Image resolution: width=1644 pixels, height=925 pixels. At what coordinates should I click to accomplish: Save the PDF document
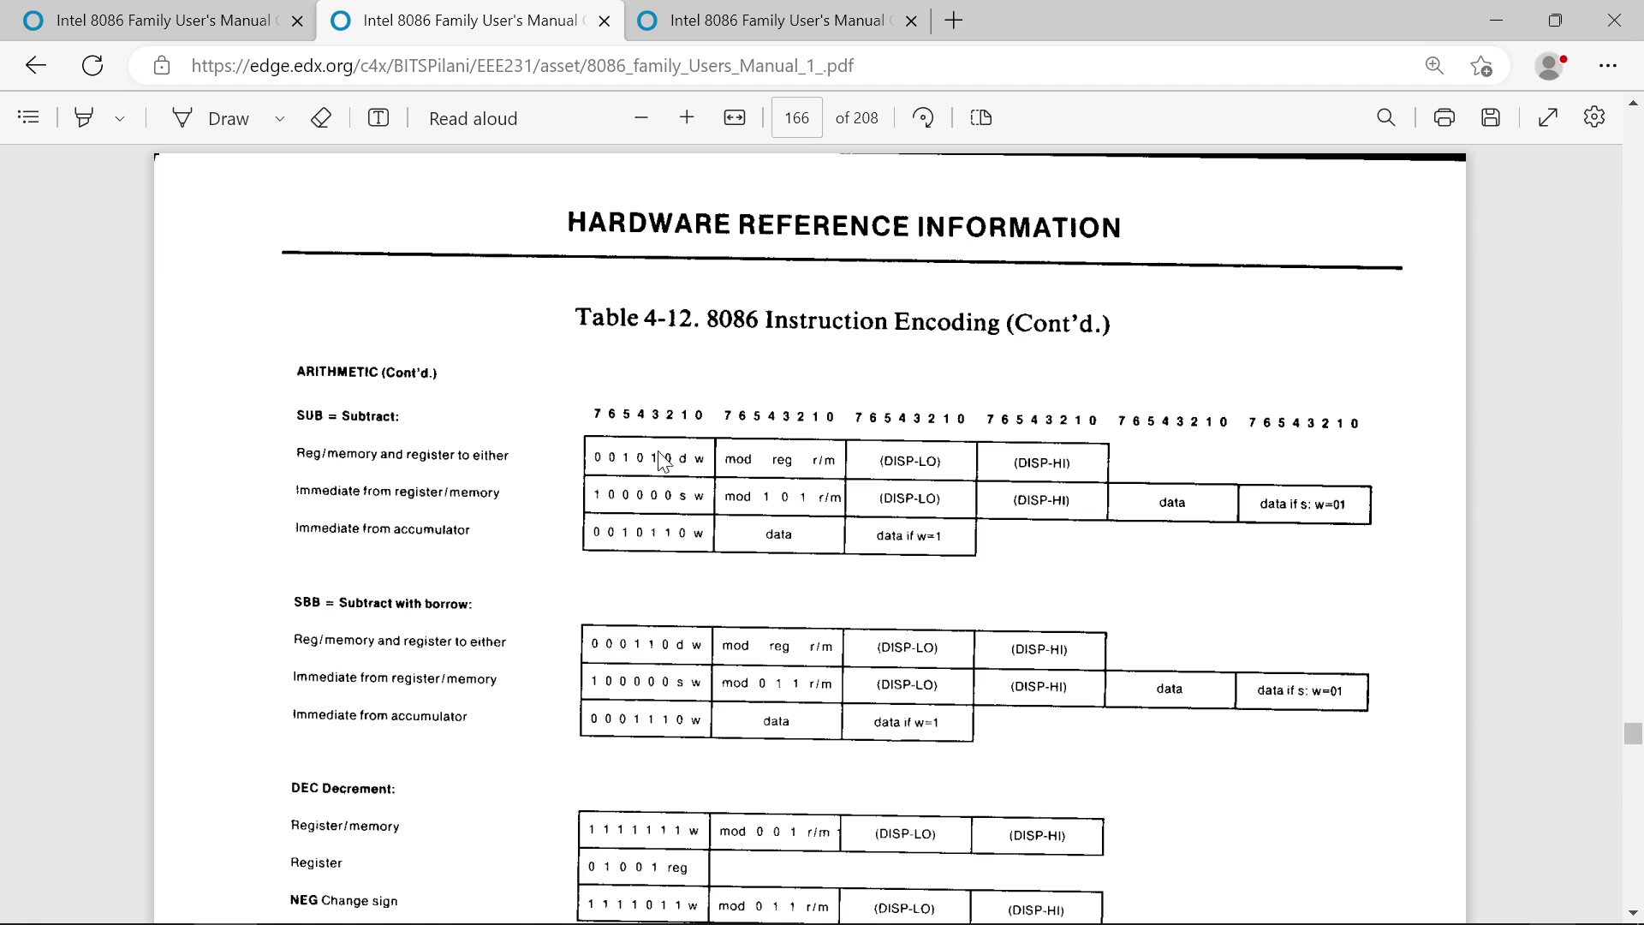pyautogui.click(x=1491, y=117)
